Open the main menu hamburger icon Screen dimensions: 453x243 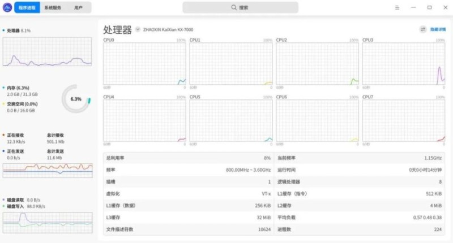[x=398, y=7]
